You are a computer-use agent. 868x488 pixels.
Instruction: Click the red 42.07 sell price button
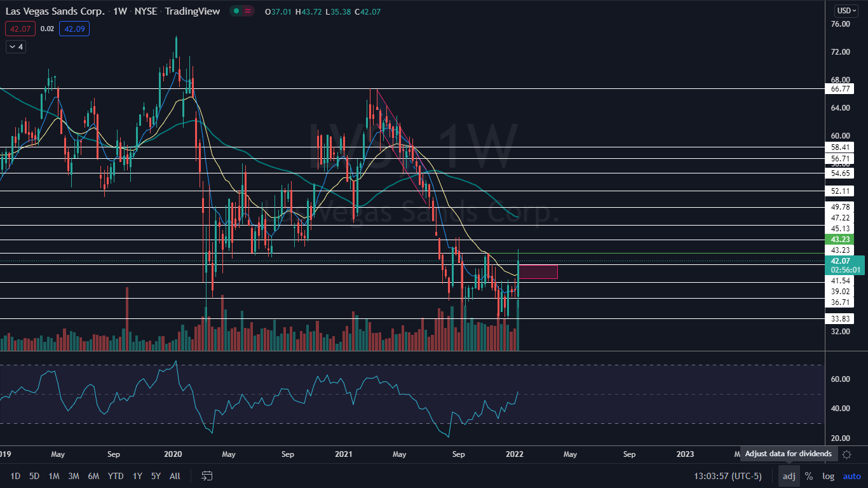[20, 29]
